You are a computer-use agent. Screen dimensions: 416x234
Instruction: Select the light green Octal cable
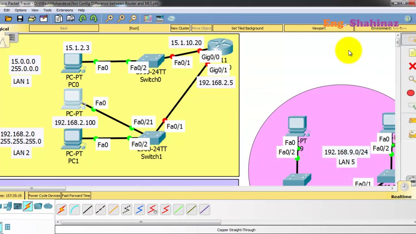[178, 210]
